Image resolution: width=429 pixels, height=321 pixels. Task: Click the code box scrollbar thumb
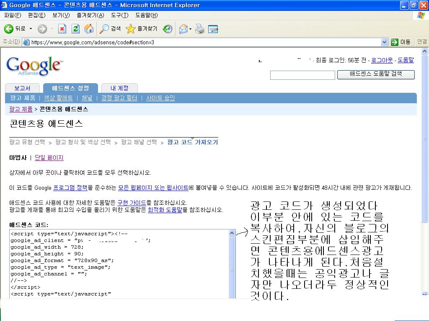click(x=232, y=269)
